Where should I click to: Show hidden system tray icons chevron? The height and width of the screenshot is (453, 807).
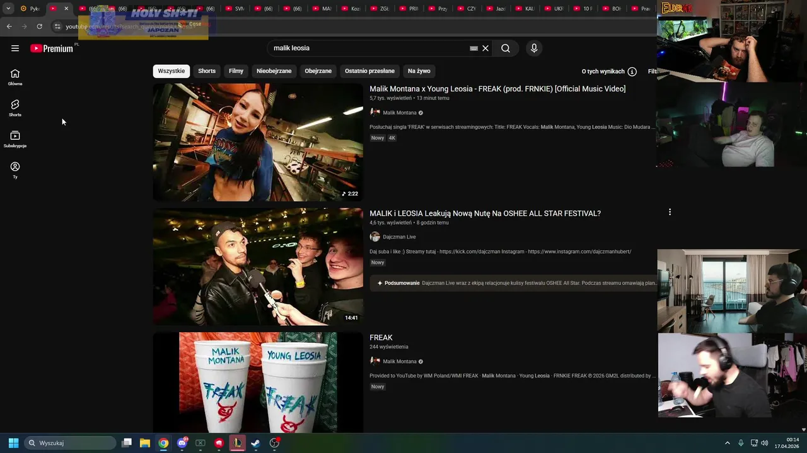(727, 443)
